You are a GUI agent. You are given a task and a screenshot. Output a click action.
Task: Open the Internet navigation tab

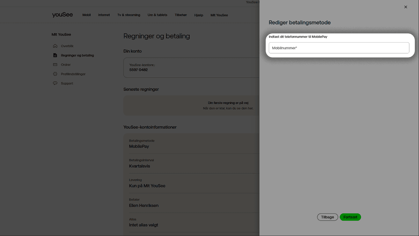click(x=104, y=15)
